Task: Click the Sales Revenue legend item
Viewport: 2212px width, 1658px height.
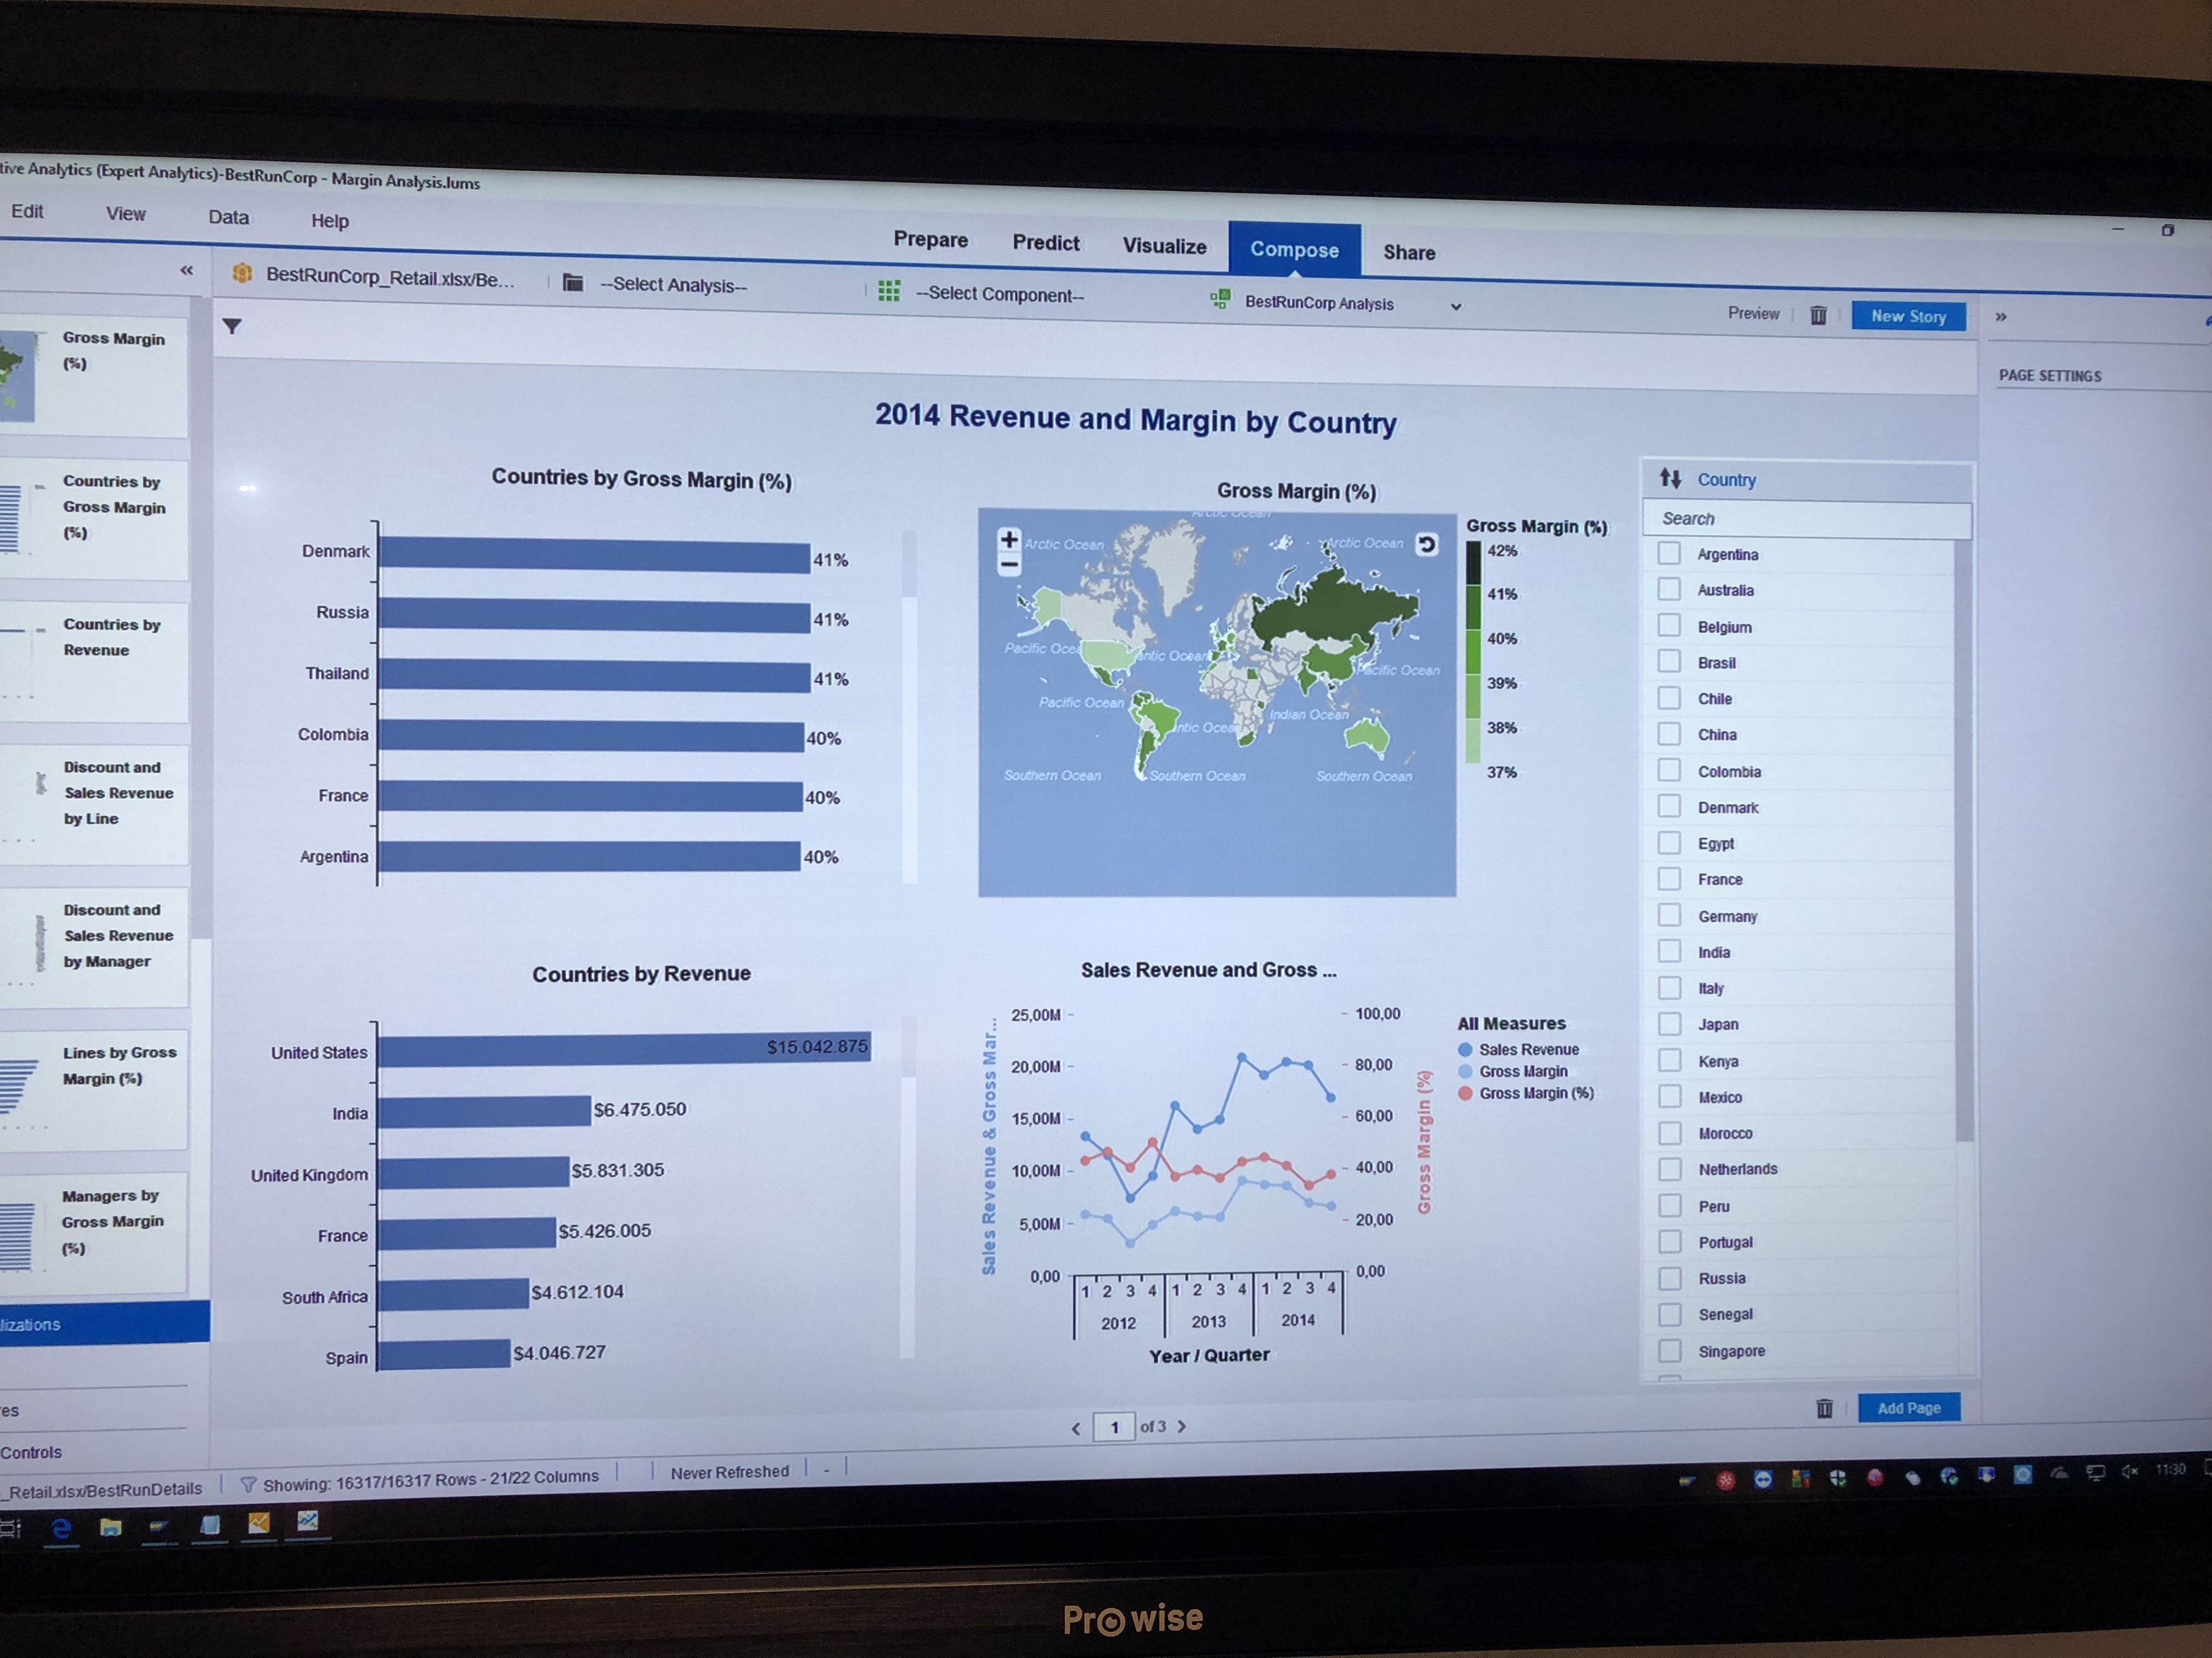Action: pos(1518,1049)
